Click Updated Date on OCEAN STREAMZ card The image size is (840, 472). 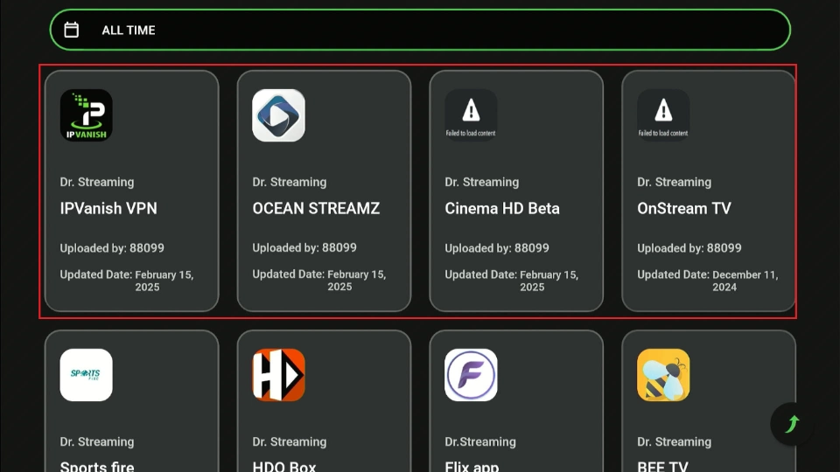[x=318, y=281]
